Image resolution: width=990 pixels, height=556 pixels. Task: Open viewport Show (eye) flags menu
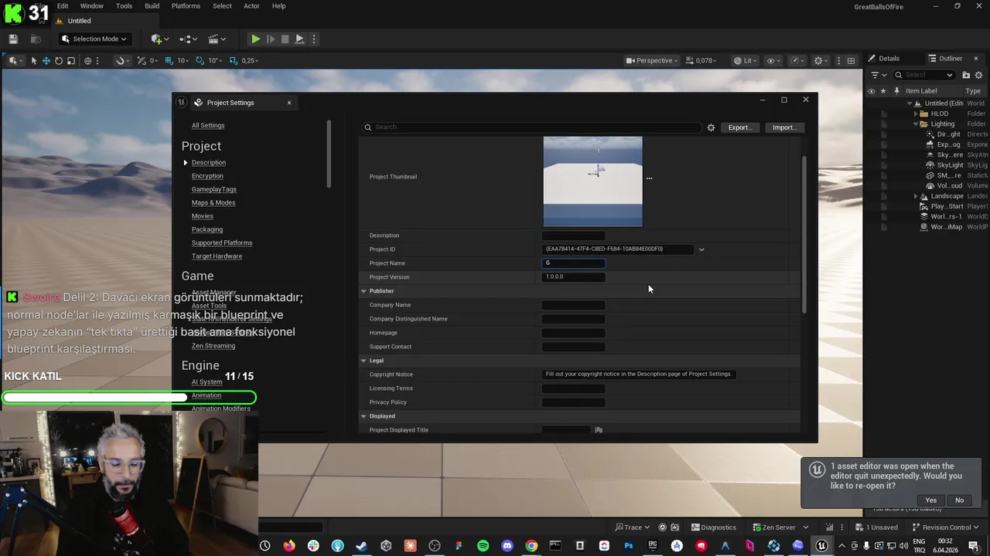773,60
